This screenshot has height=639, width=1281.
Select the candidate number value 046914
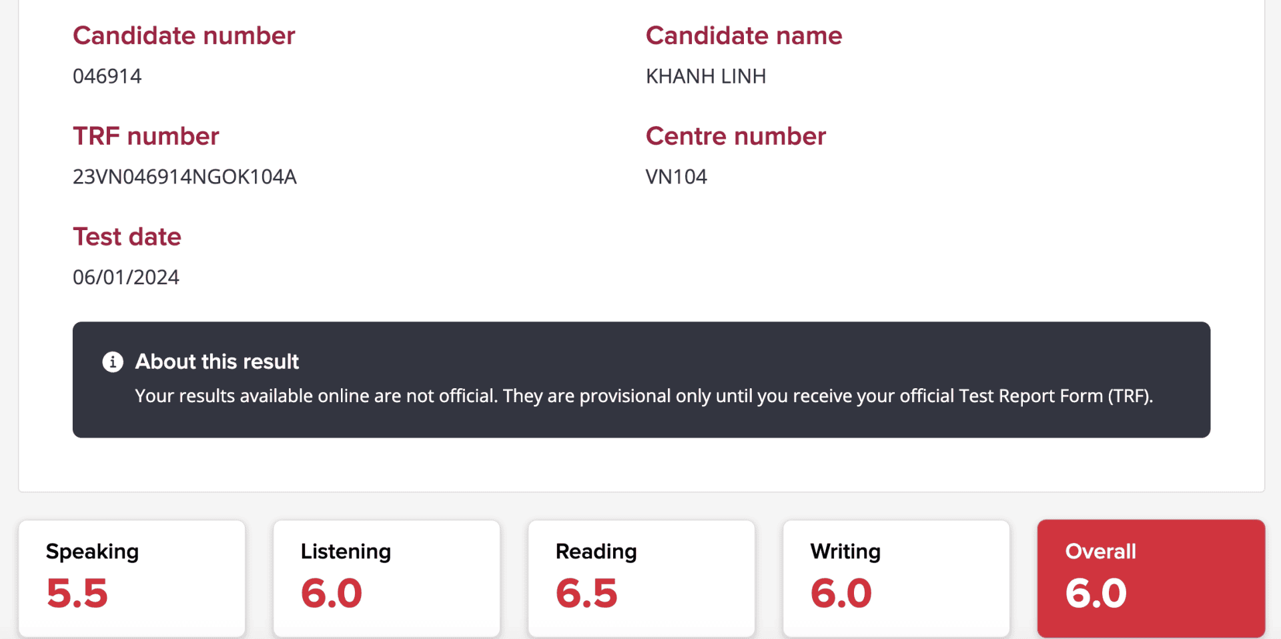[x=107, y=77]
